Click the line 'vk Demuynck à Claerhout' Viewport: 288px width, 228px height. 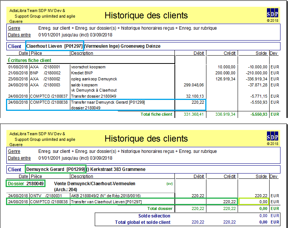point(94,90)
